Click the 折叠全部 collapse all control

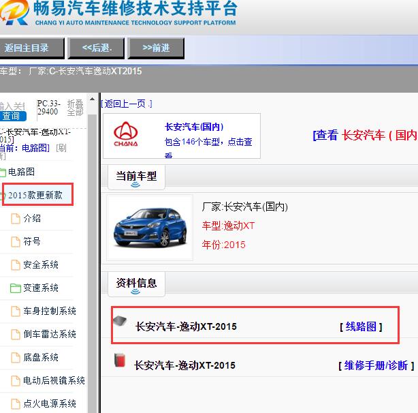(x=75, y=108)
